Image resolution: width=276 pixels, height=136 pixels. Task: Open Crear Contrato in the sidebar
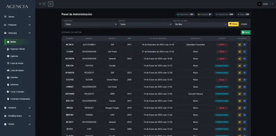[x=18, y=92]
